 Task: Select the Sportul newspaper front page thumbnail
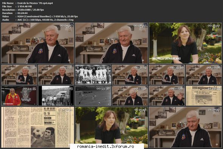tap(204, 96)
